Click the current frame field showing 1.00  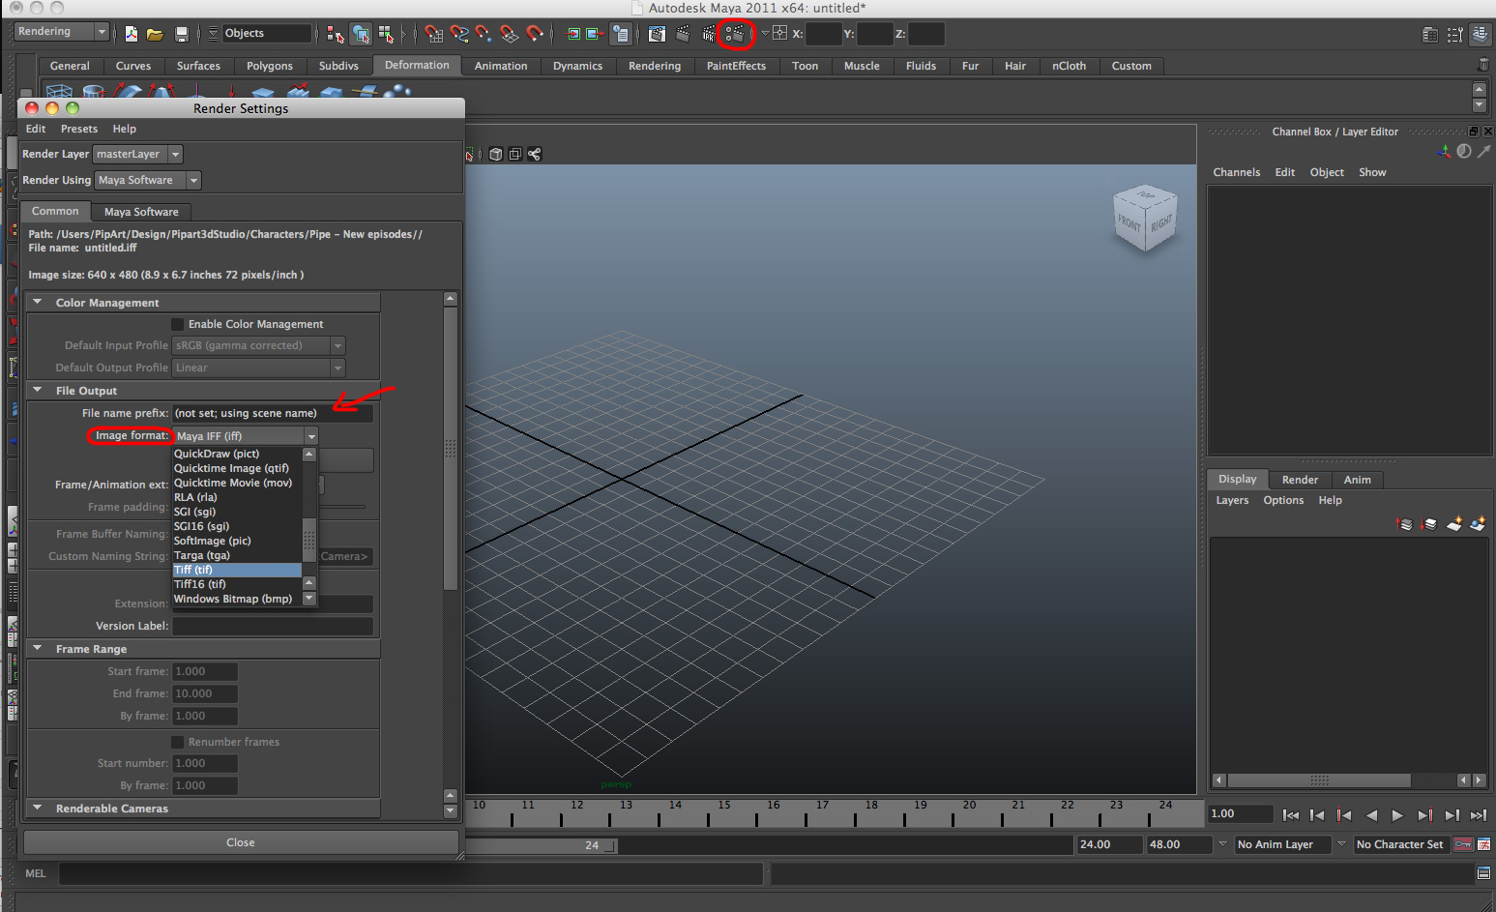click(x=1240, y=814)
